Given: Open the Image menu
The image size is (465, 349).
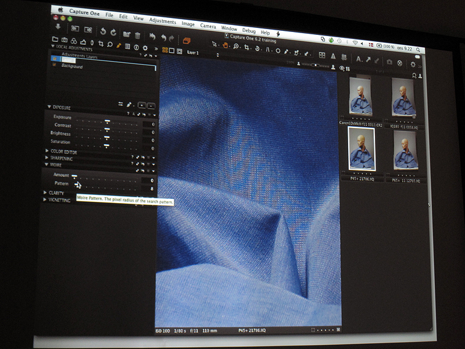Looking at the screenshot, I should pos(188,24).
